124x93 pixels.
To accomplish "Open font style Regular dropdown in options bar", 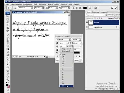I will click(x=43, y=8).
